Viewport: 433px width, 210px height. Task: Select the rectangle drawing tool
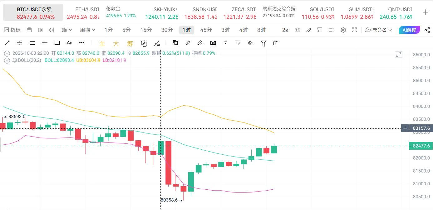coord(57,43)
